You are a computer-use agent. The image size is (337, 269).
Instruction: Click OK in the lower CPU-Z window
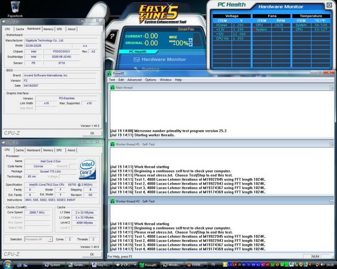coord(92,254)
